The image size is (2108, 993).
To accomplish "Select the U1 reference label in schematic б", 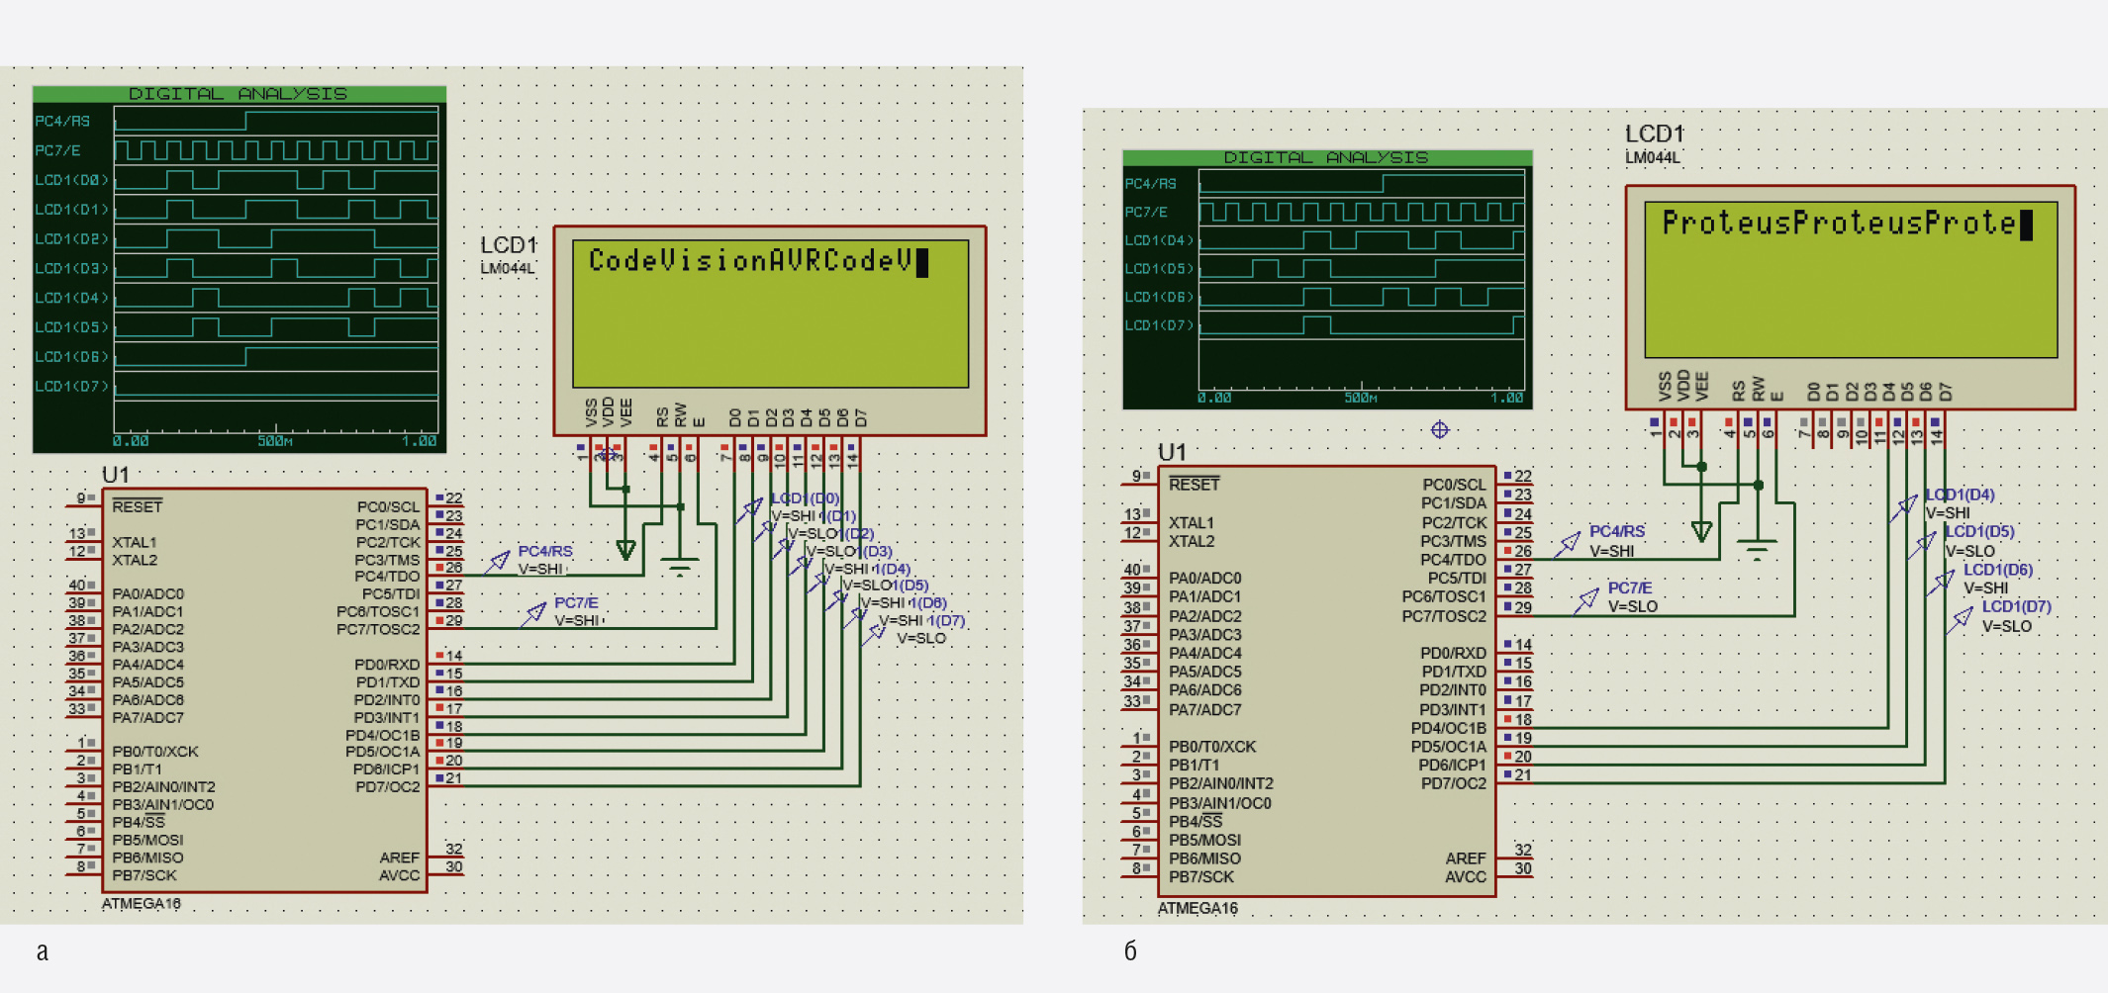I will click(1172, 452).
